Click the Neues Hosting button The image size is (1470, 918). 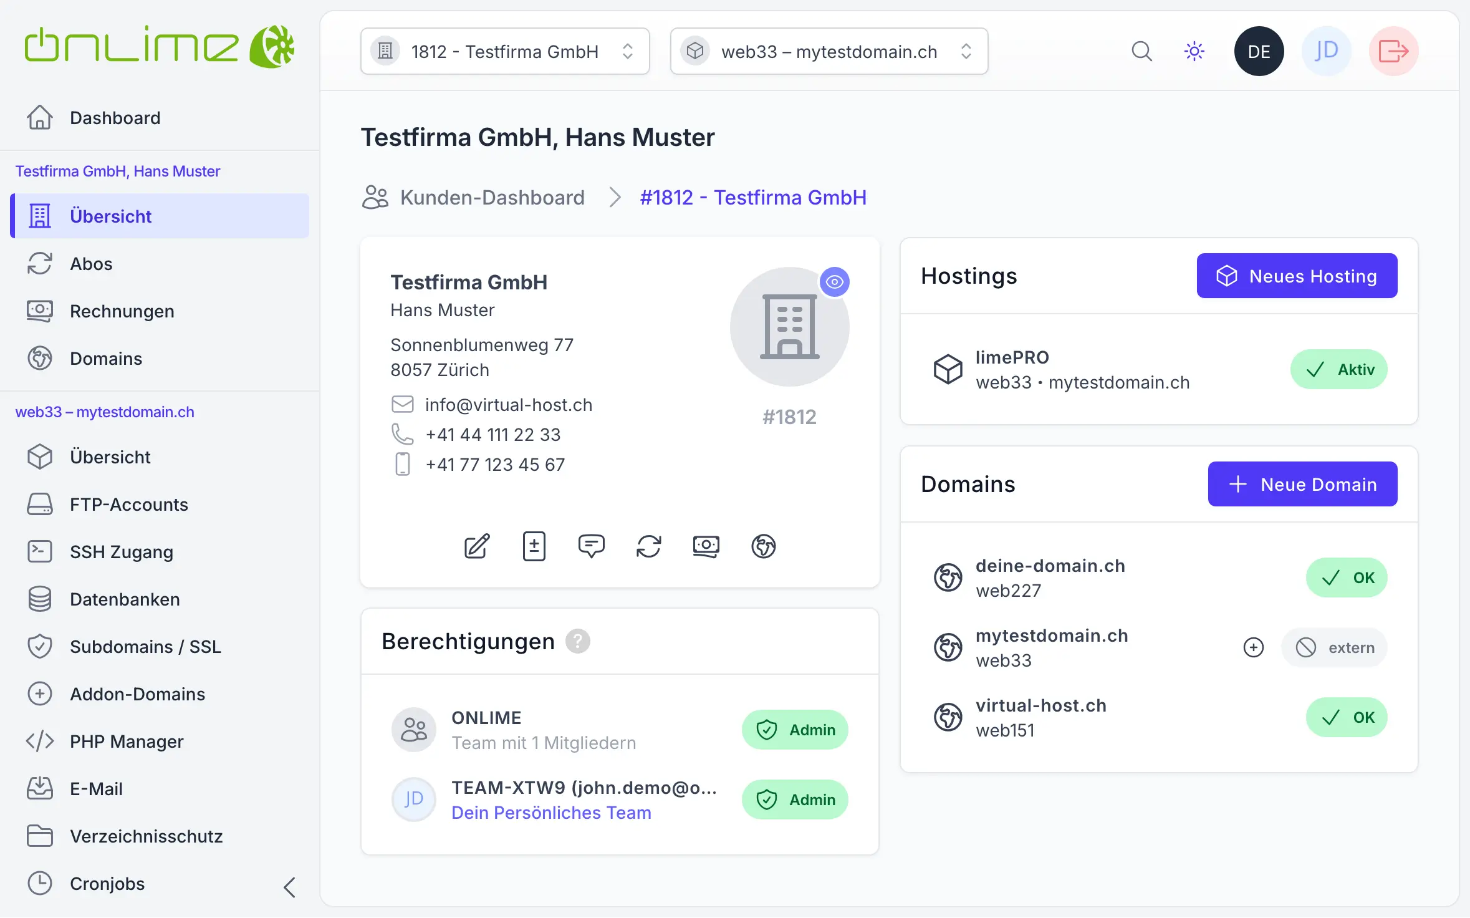(x=1296, y=276)
